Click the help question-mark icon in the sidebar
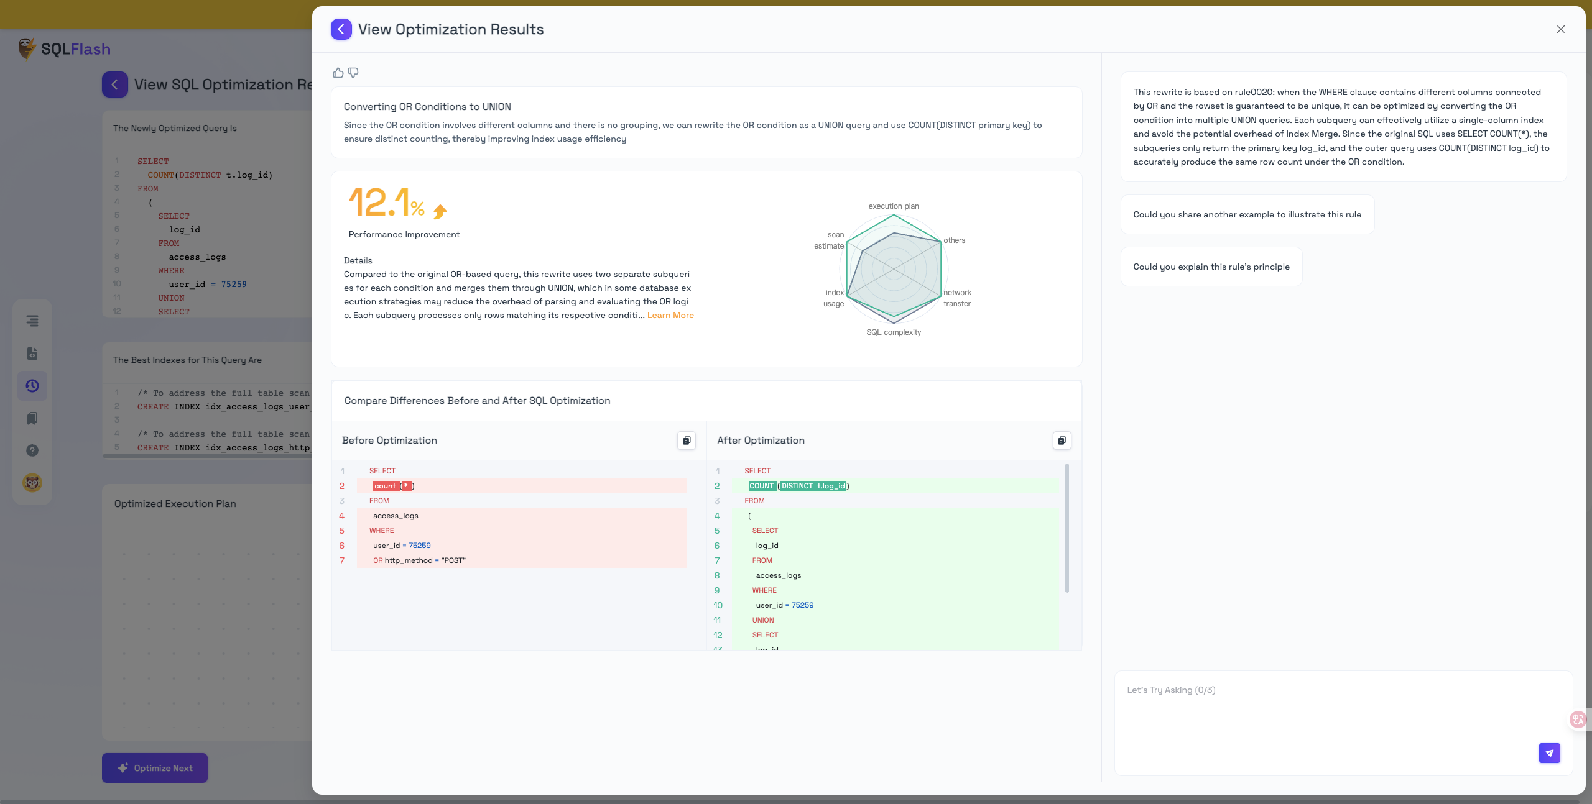 32,450
